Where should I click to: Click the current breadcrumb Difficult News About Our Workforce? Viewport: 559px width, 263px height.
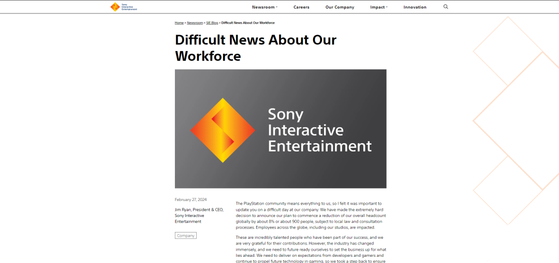coord(248,23)
